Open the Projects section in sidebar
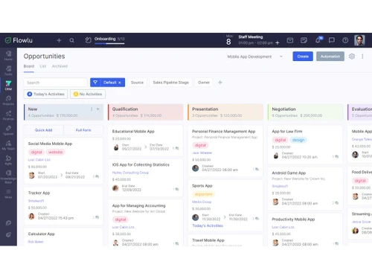The height and width of the screenshot is (279, 372). pos(8,100)
